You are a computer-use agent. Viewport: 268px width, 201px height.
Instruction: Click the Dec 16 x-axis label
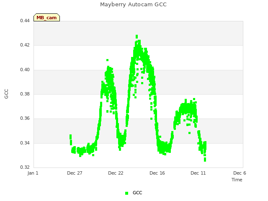(x=157, y=173)
